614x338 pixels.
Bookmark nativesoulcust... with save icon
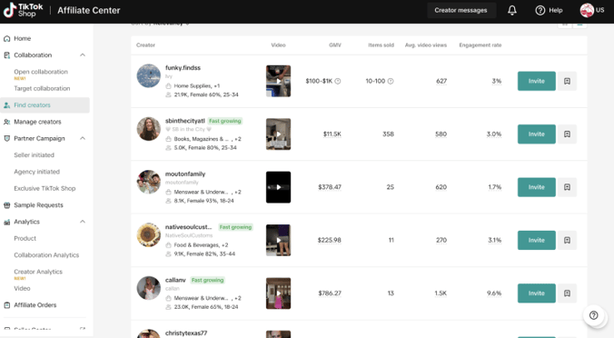click(x=567, y=240)
